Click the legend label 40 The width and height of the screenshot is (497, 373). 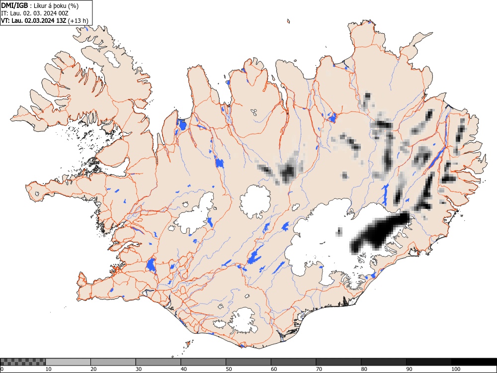[183, 369]
